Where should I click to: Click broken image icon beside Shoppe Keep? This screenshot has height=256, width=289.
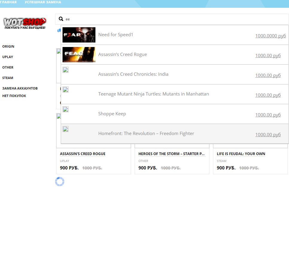pyautogui.click(x=66, y=109)
